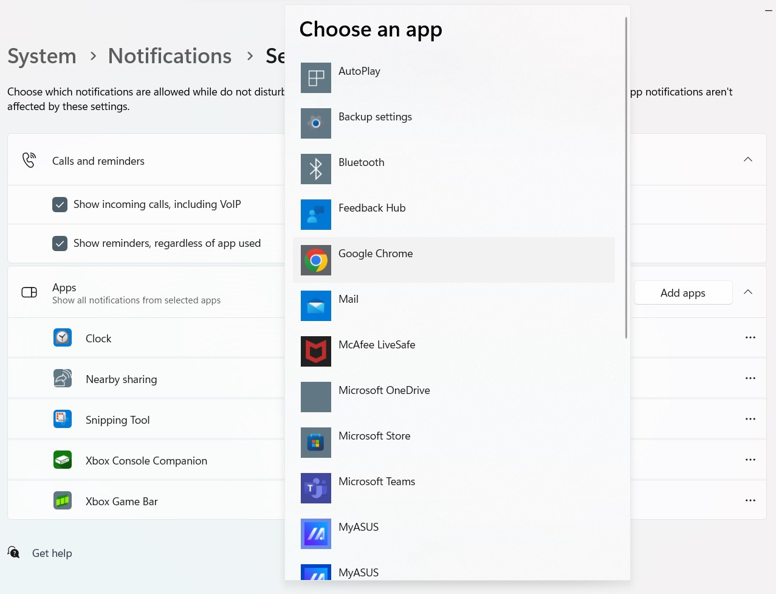Choose the Bluetooth icon in app list
This screenshot has width=776, height=594.
click(x=316, y=169)
